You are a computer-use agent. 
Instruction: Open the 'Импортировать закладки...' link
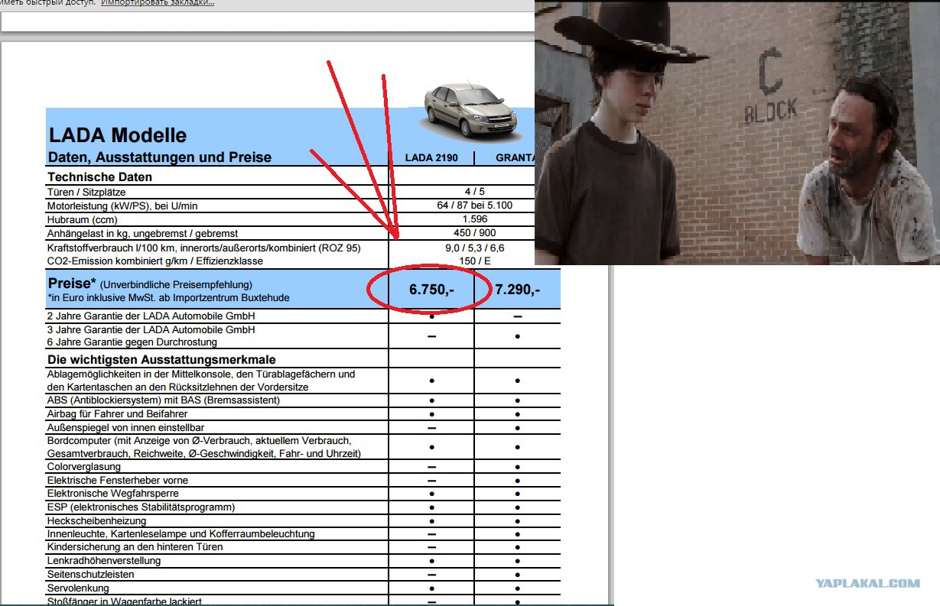point(158,3)
